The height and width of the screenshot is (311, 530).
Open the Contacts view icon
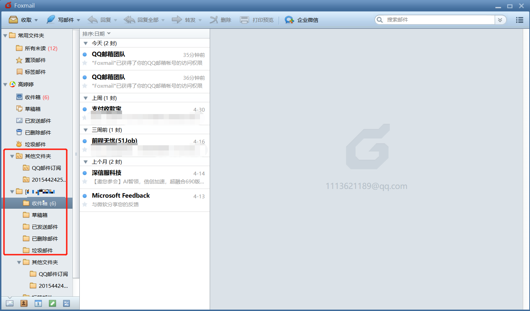pos(24,303)
